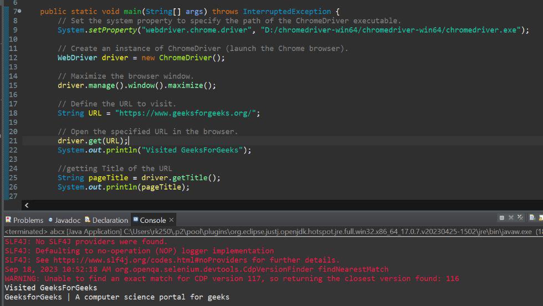Viewport: 543px width, 306px height.
Task: Collapse the main method at line 7
Action: tap(19, 12)
